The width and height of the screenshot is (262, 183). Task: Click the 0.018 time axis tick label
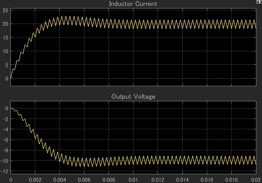[x=231, y=180]
